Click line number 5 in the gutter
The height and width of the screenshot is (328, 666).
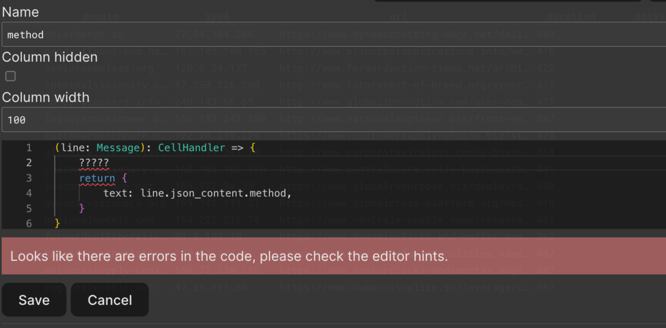click(x=29, y=208)
